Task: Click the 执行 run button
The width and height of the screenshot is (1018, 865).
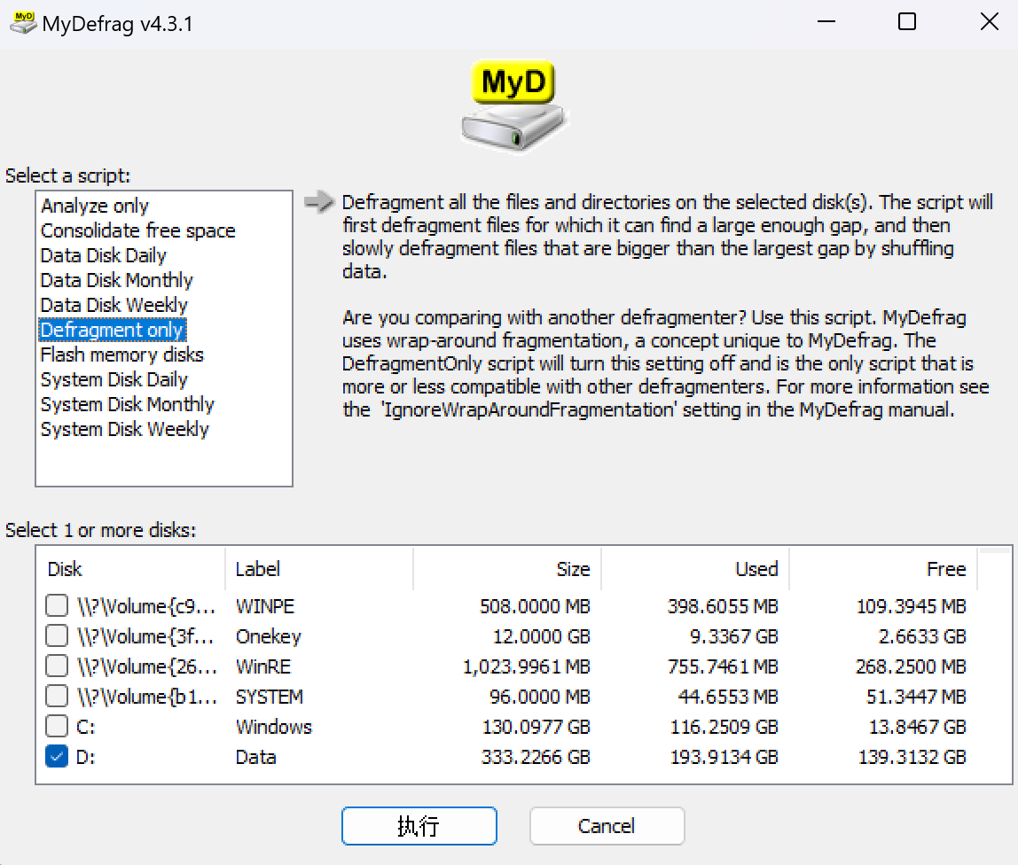Action: coord(419,826)
